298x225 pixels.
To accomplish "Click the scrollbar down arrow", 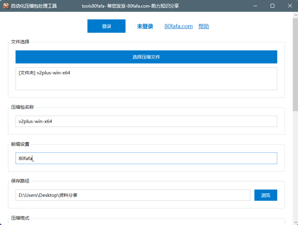I will [295, 222].
